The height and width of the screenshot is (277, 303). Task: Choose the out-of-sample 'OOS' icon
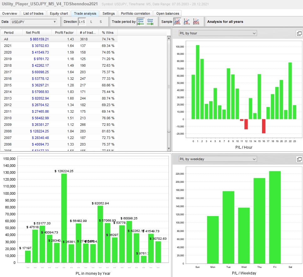[196, 22]
